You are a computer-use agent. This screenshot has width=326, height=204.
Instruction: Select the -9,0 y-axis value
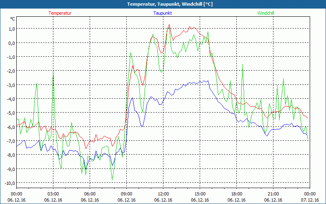[11, 169]
